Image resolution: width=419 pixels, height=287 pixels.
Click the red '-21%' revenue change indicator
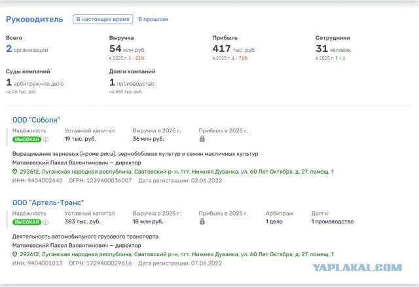tap(137, 58)
